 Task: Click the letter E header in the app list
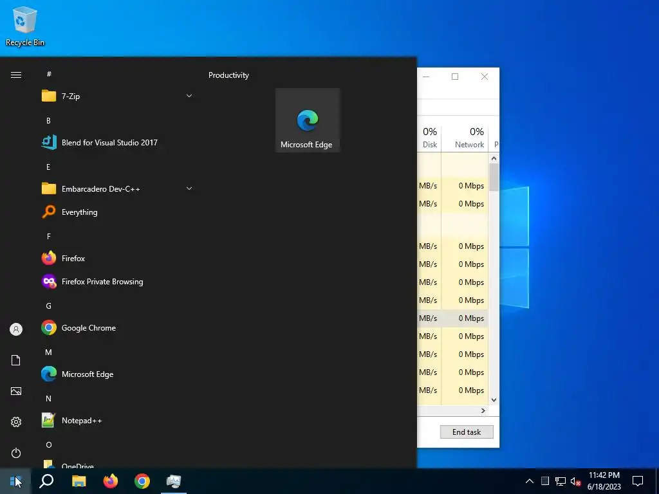click(48, 167)
